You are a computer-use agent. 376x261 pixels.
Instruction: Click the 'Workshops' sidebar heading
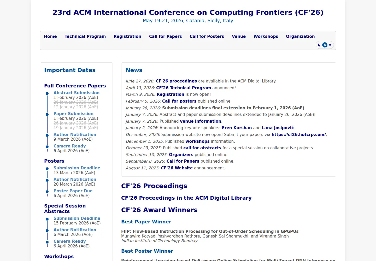pos(59,257)
